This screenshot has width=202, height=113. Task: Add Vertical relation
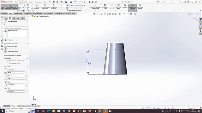[x=10, y=49]
